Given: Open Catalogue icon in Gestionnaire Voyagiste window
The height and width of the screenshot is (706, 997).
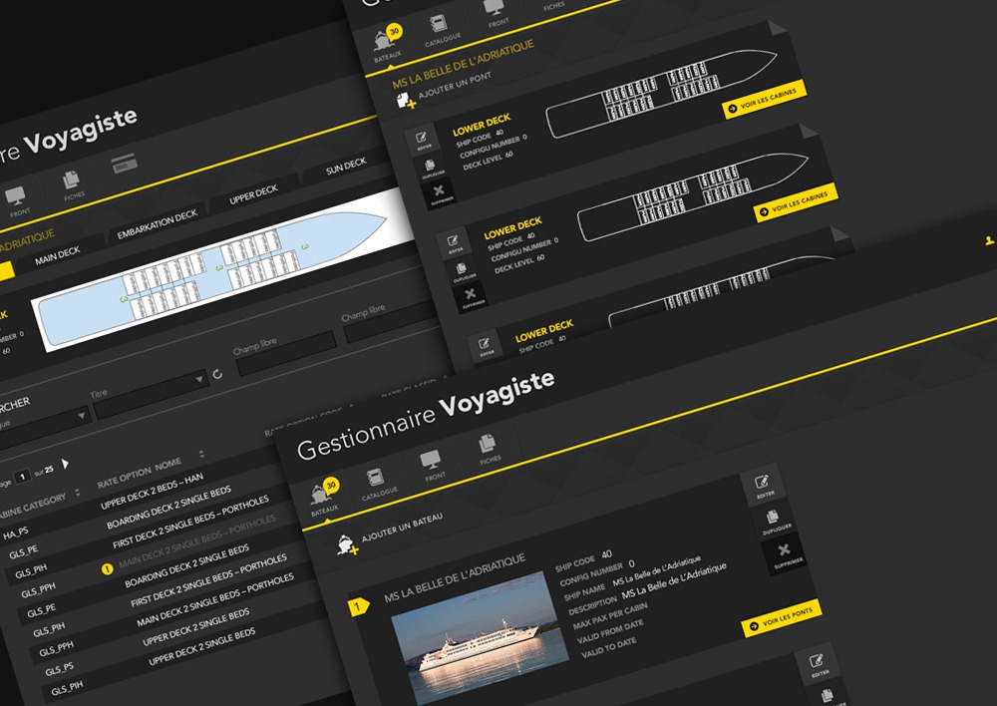Looking at the screenshot, I should tap(375, 479).
